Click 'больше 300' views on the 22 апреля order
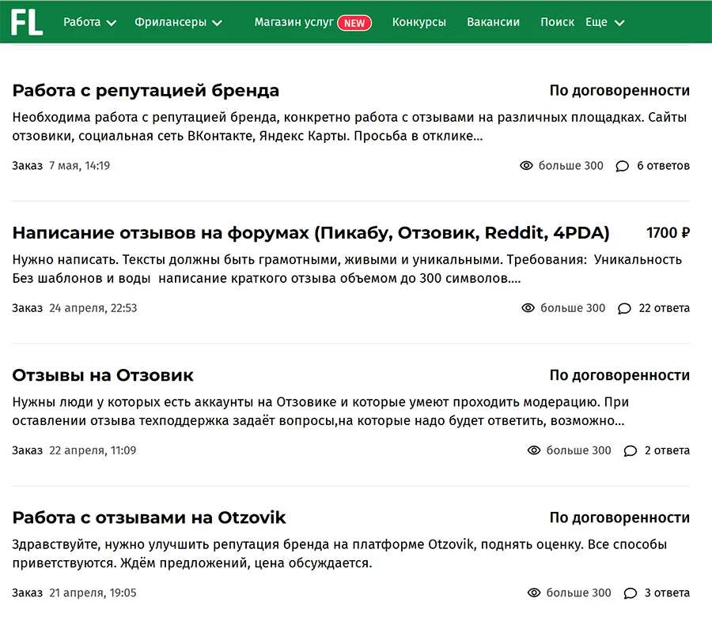This screenshot has width=712, height=617. coord(578,450)
